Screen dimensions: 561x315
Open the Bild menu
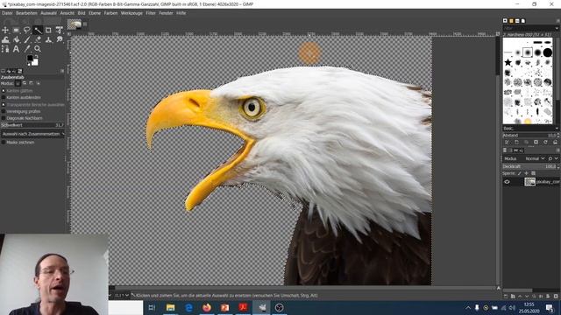tap(82, 13)
